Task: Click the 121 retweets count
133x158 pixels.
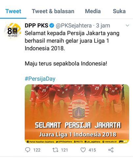Action: point(64,150)
